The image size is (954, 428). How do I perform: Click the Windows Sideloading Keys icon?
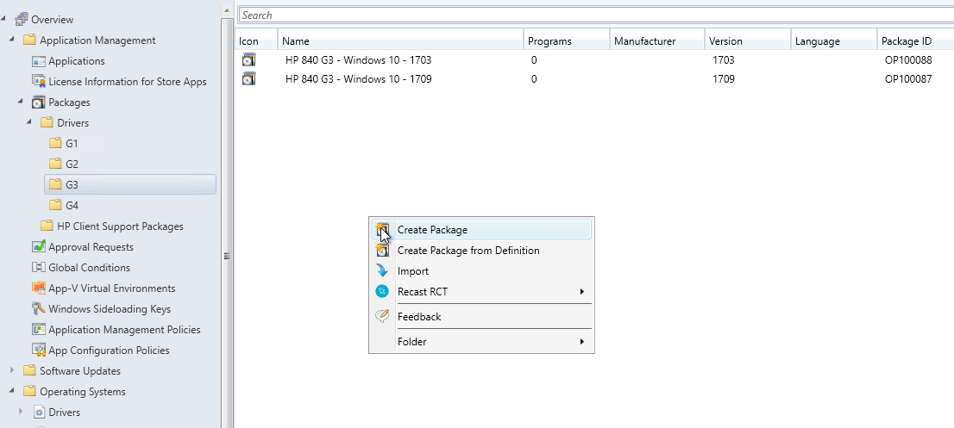pos(38,309)
